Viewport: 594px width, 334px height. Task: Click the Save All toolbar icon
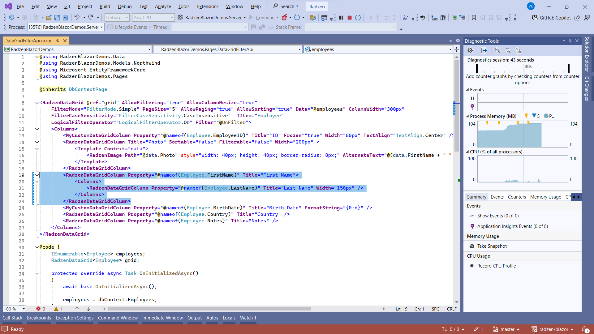pyautogui.click(x=66, y=18)
